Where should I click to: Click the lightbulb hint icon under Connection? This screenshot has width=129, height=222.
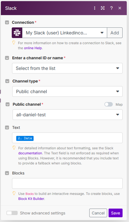pyautogui.click(x=14, y=42)
